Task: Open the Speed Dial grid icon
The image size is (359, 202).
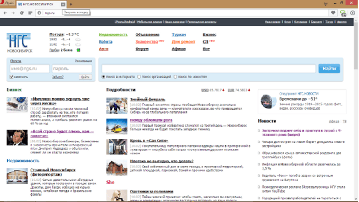Action: (x=30, y=13)
